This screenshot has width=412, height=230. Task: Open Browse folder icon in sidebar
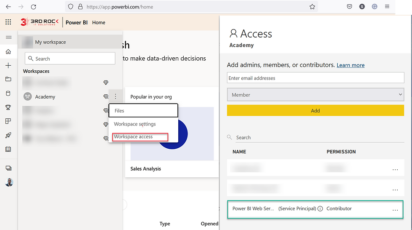point(8,79)
